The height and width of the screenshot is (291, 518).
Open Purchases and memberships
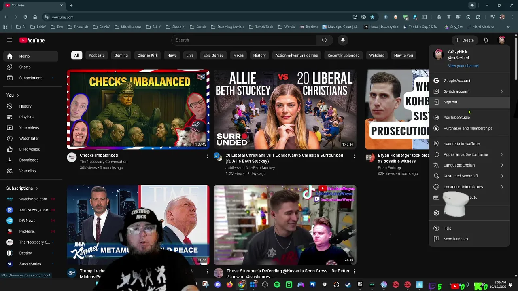click(469, 128)
